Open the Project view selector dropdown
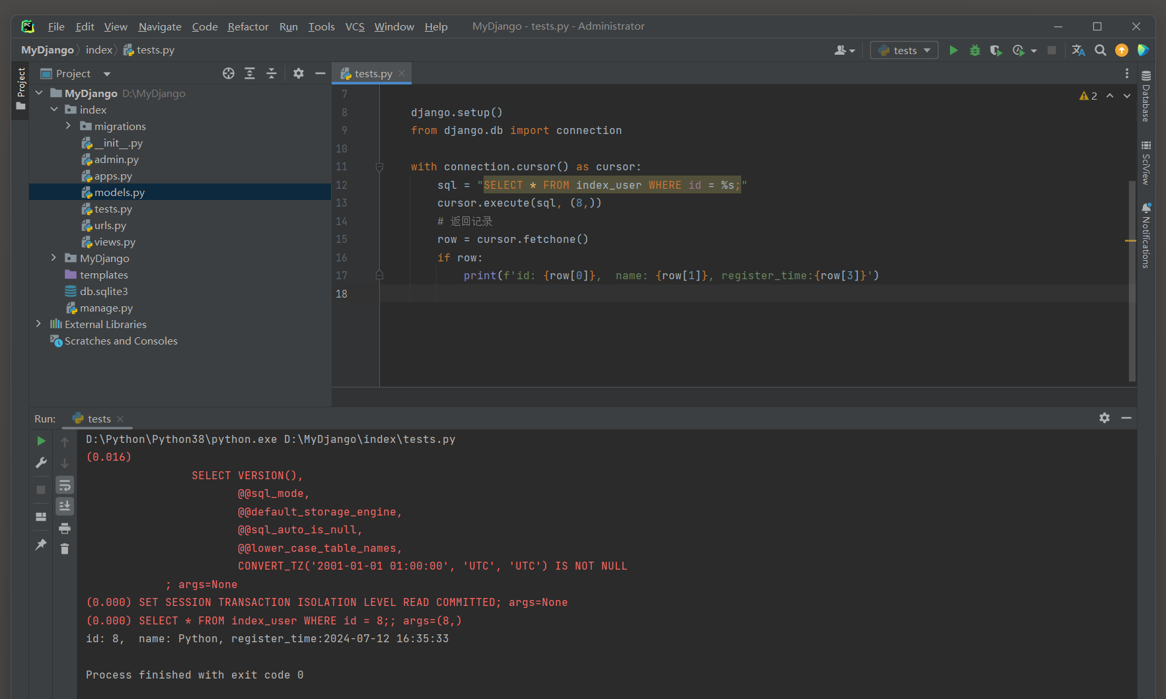 click(x=107, y=74)
